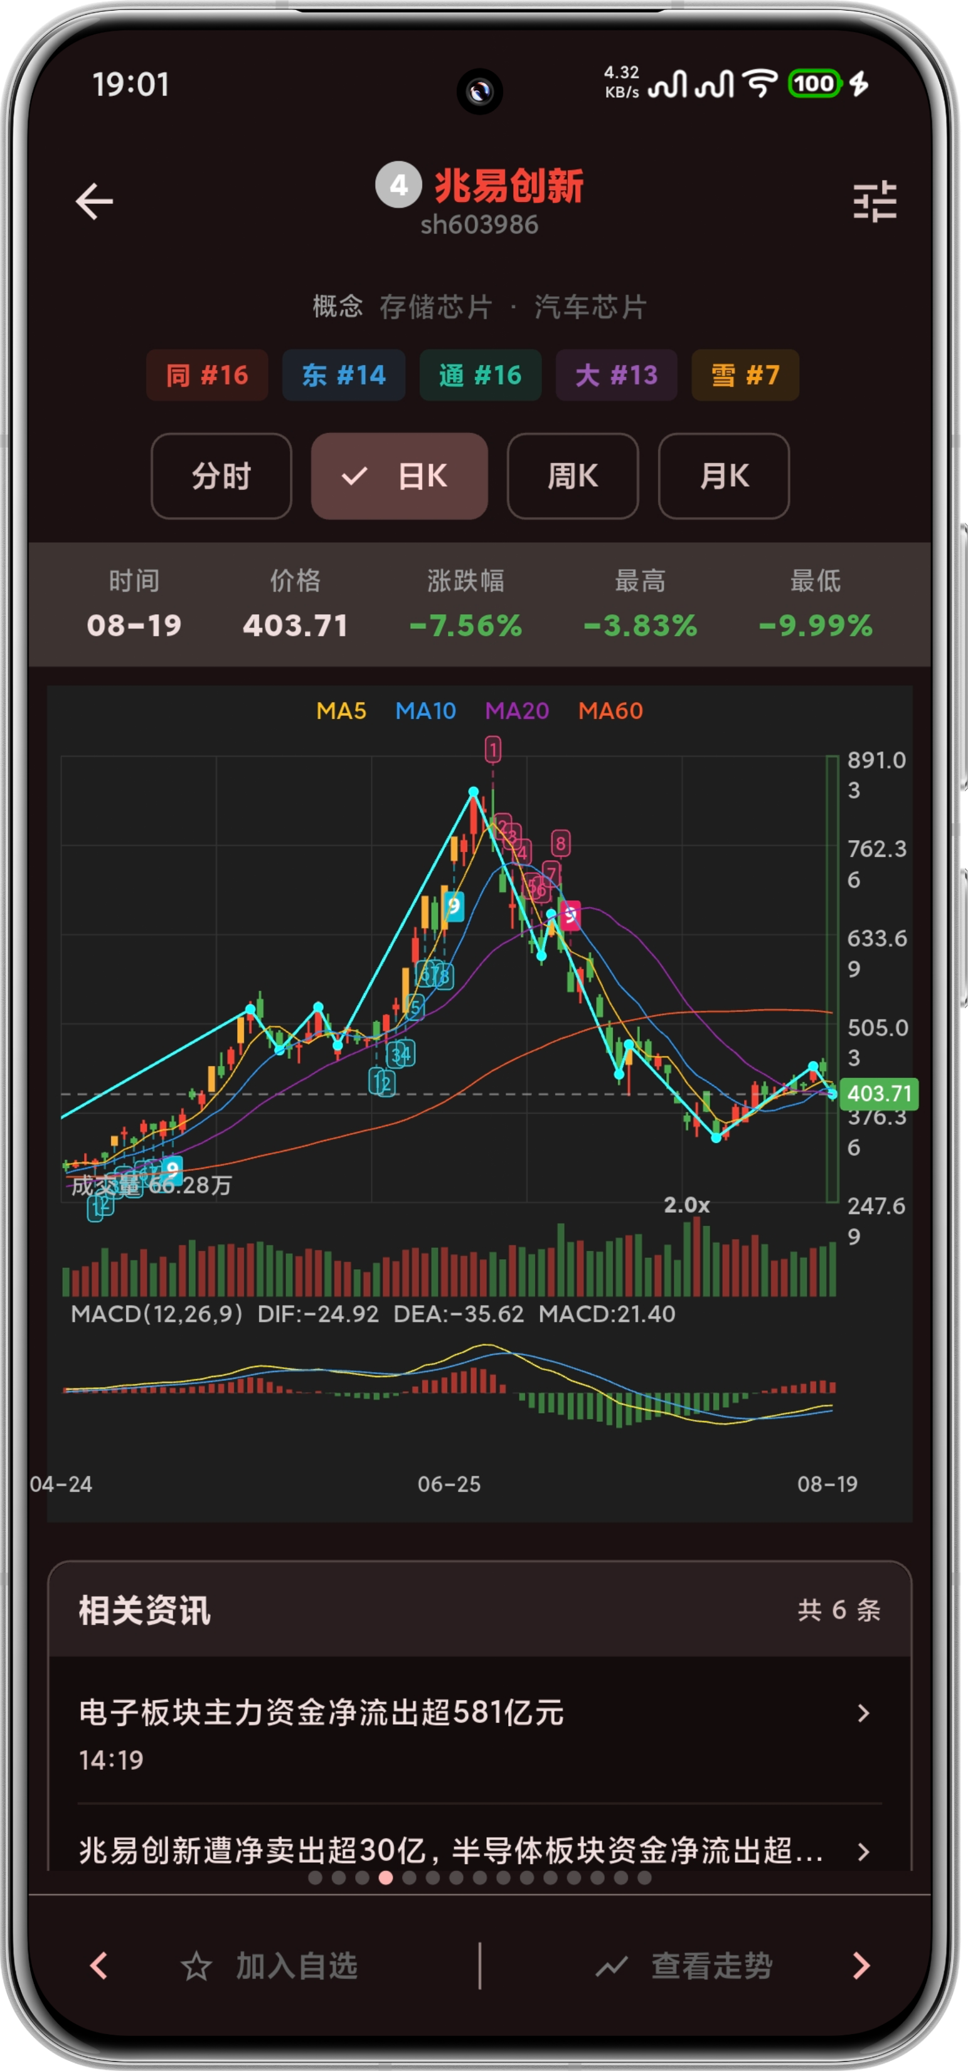Tap the 涨跌幅 value -7.56%

click(465, 626)
